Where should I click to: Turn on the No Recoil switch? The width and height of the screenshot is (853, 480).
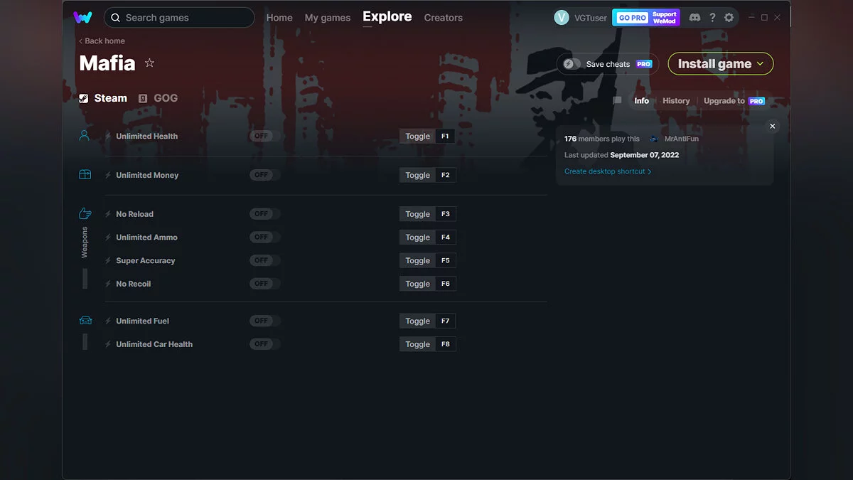click(264, 284)
